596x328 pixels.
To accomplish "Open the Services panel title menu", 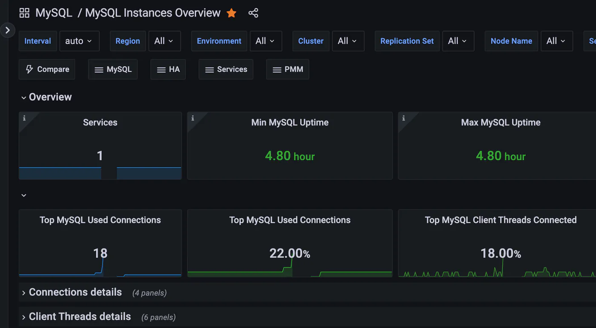I will tap(100, 122).
